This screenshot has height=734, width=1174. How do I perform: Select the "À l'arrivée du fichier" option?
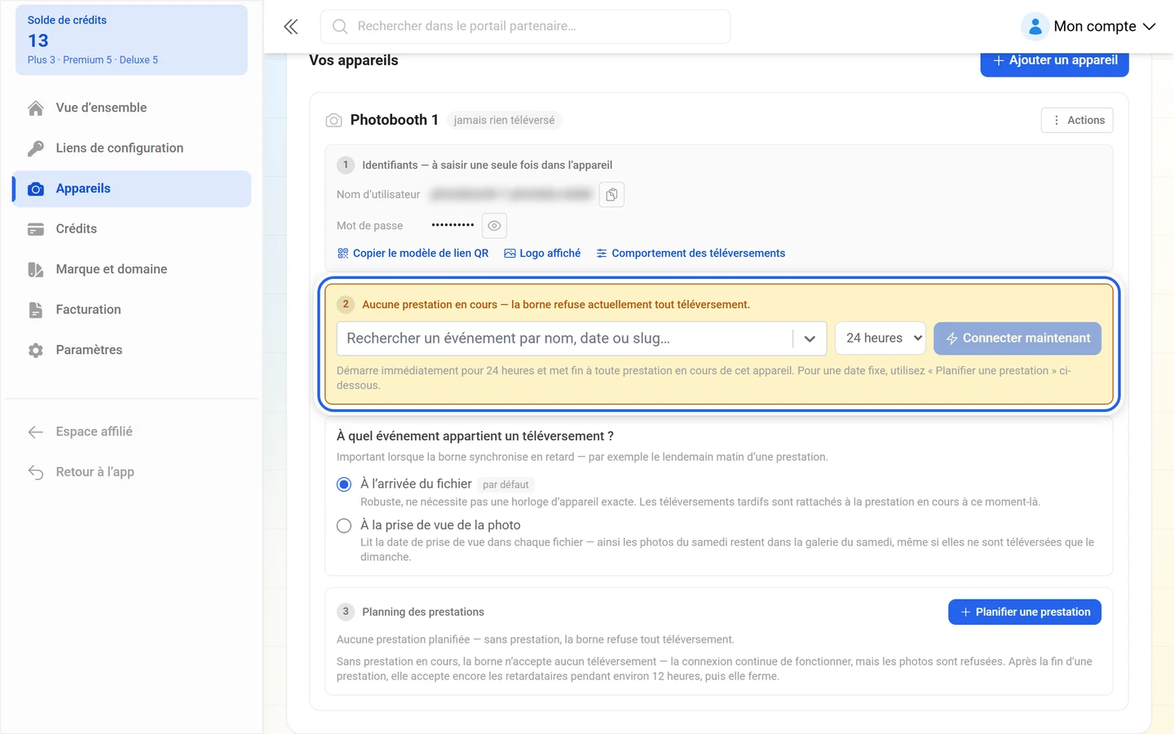coord(344,484)
